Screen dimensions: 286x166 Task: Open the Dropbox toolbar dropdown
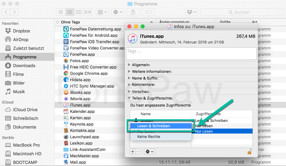pyautogui.click(x=191, y=12)
